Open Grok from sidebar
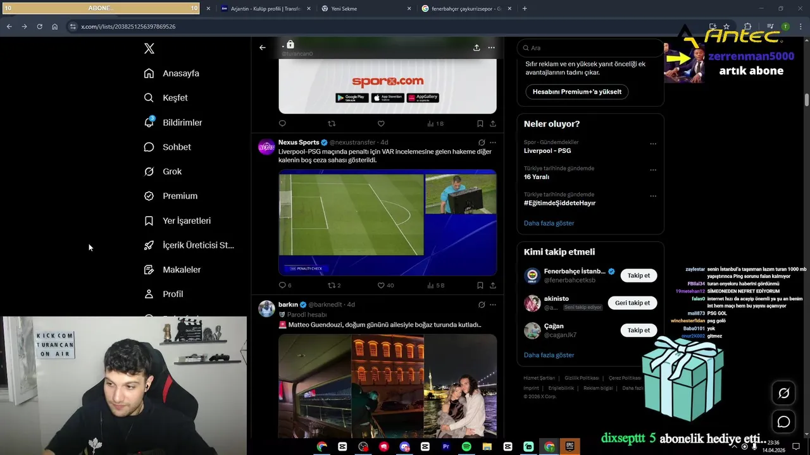 pyautogui.click(x=163, y=171)
